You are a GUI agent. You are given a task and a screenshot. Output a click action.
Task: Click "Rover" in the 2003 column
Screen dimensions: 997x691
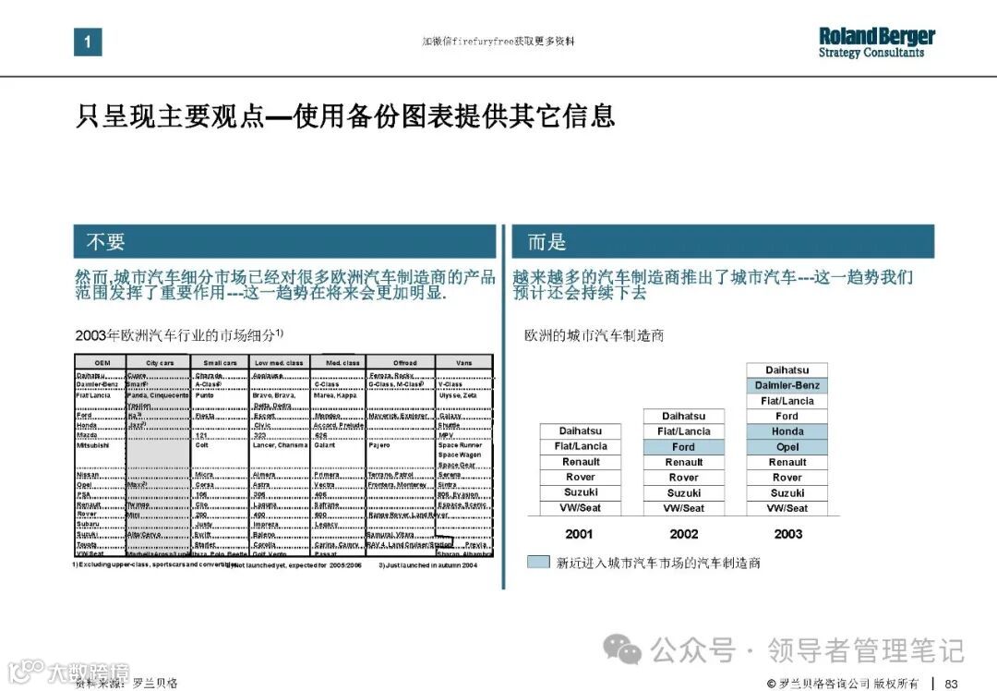click(x=787, y=478)
